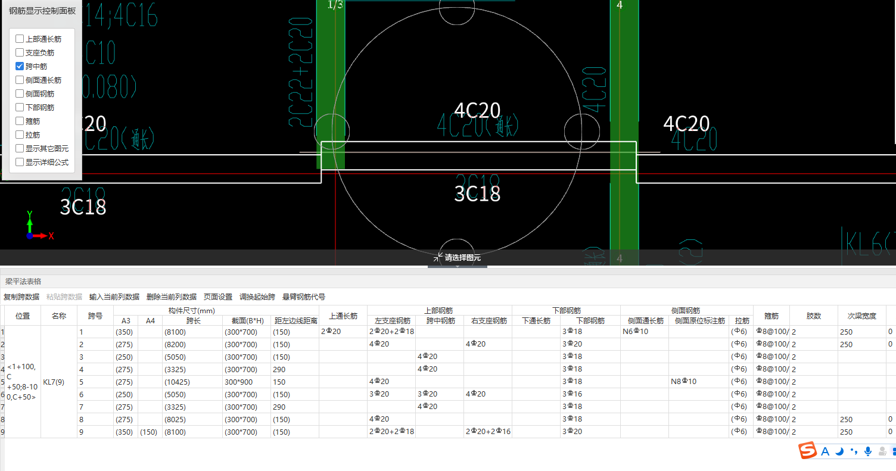Open 悬臂钢筋代号
The height and width of the screenshot is (471, 896).
pos(304,297)
